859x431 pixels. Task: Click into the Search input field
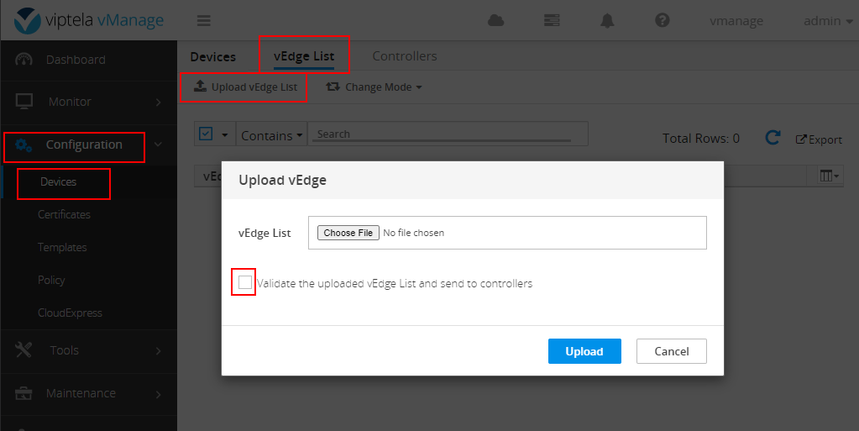[445, 134]
